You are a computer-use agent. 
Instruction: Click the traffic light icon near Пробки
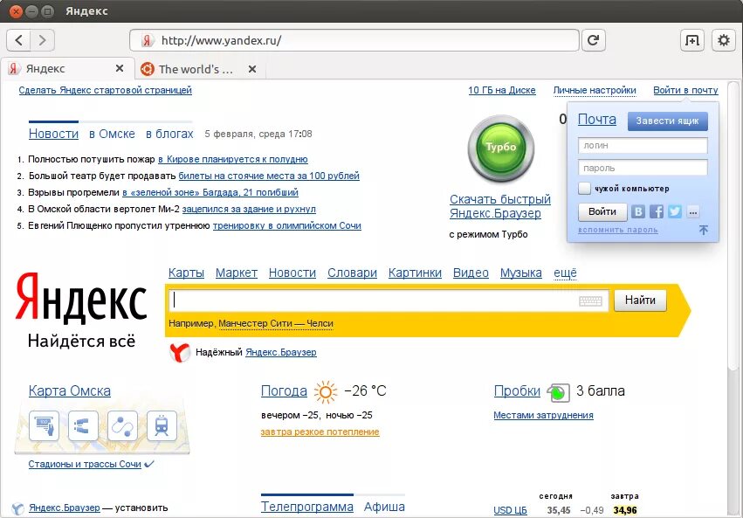point(558,392)
